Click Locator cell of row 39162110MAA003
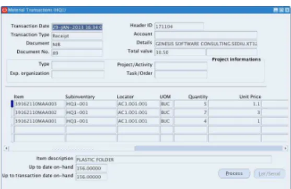This screenshot has width=291, height=189. point(138,104)
